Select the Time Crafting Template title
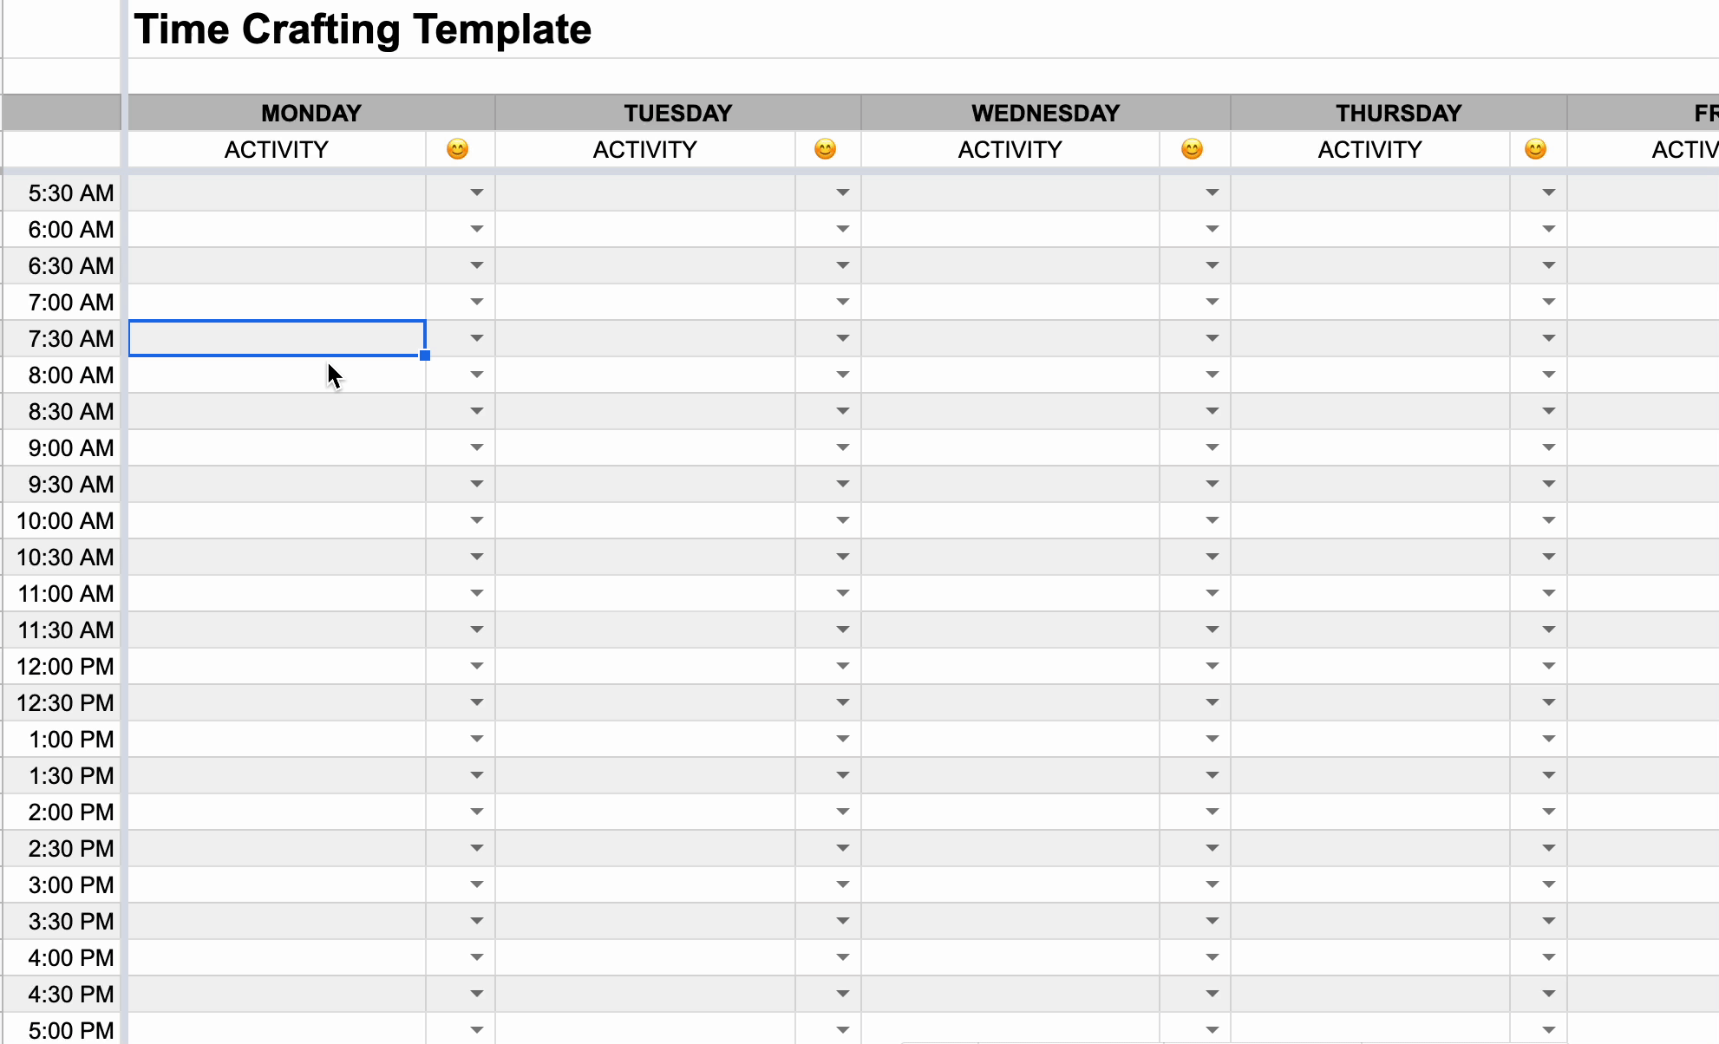This screenshot has width=1719, height=1044. 363,29
